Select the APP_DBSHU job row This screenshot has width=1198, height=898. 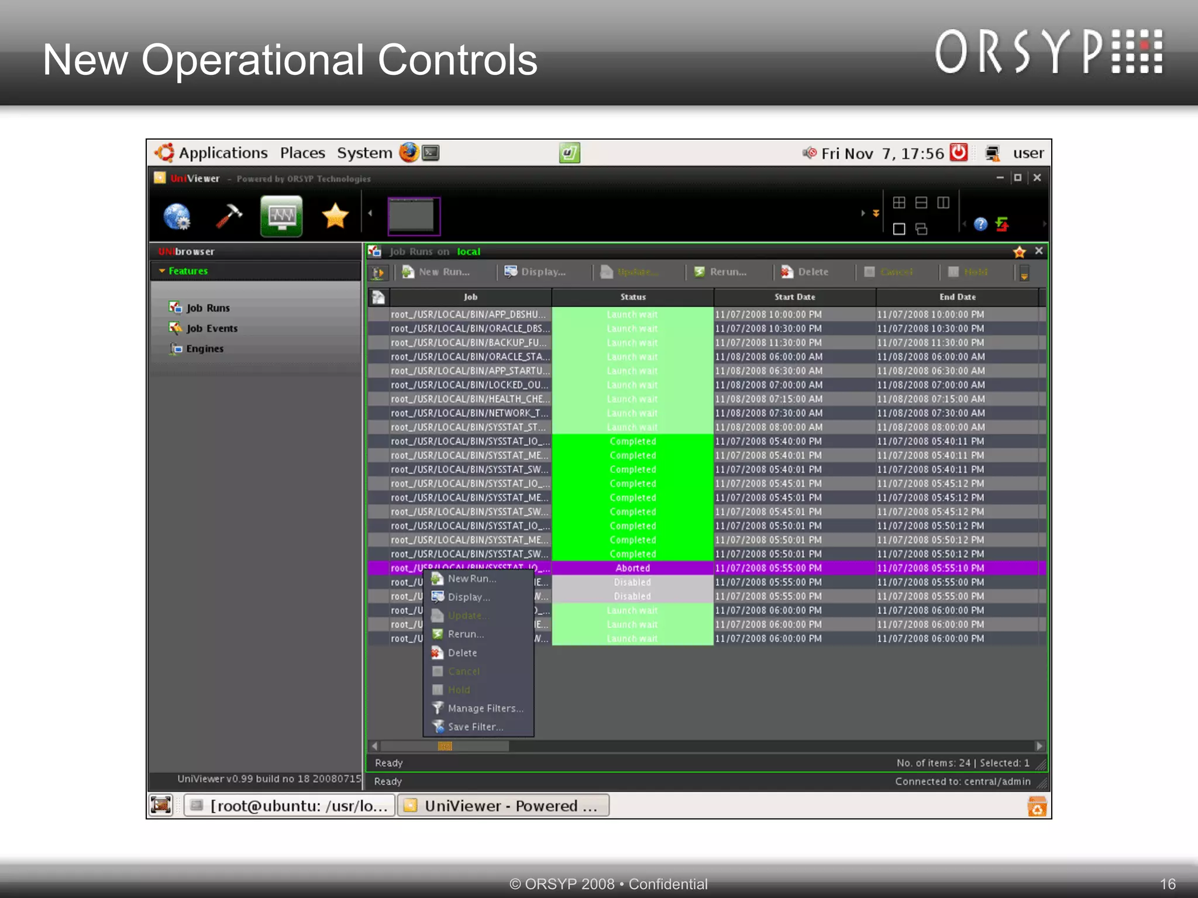click(x=707, y=315)
